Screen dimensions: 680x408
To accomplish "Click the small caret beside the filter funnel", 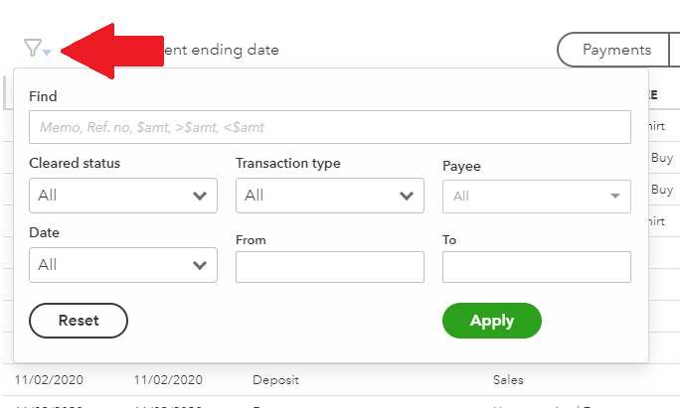I will [47, 52].
